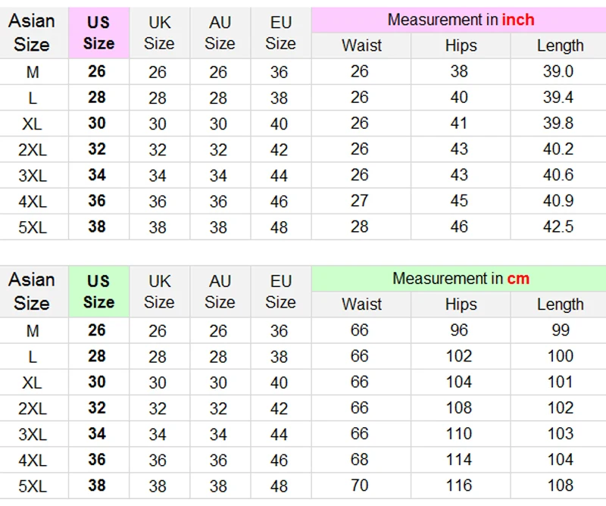Image resolution: width=606 pixels, height=506 pixels.
Task: Click the Waist column header in inch table
Action: 361,45
